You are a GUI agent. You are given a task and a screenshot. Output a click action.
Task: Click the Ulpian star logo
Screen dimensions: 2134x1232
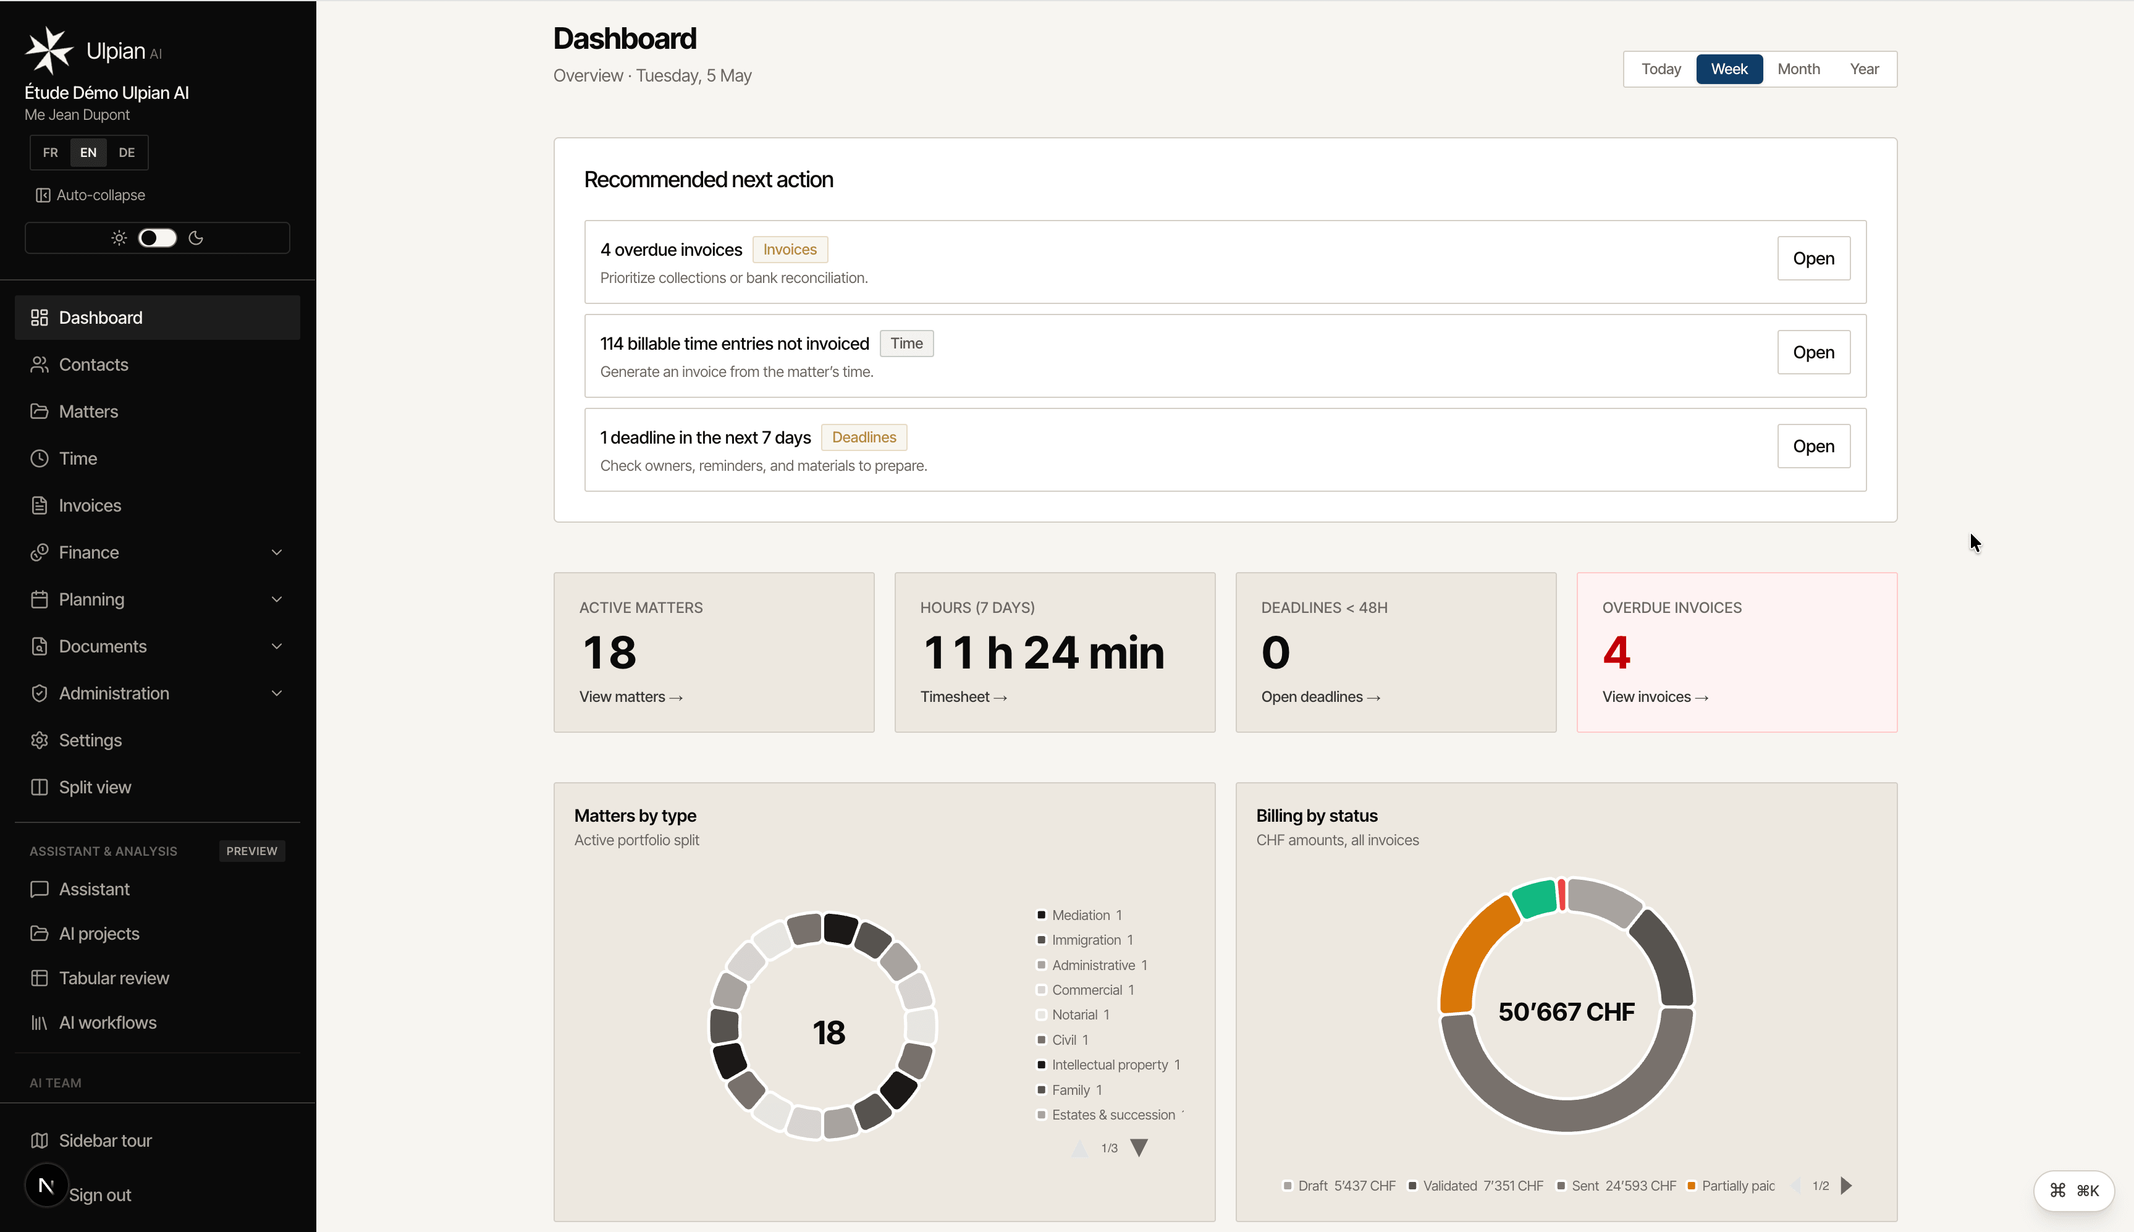(49, 50)
